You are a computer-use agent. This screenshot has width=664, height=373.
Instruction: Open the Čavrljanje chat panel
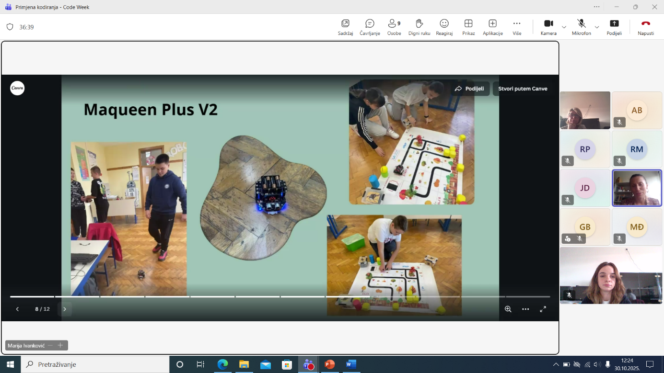pyautogui.click(x=370, y=27)
